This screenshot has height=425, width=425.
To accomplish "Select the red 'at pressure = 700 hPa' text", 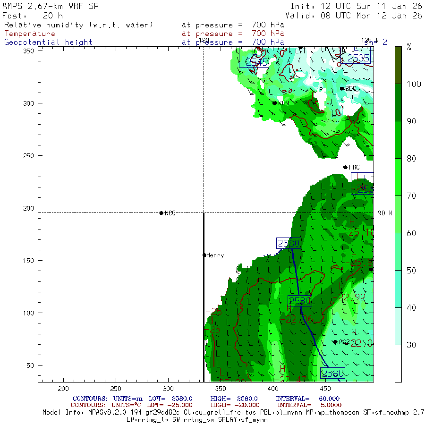I will (233, 34).
